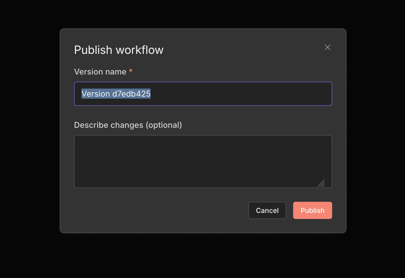Viewport: 405px width, 278px height.
Task: Click the word "Publish" in the dialog title
Action: (x=93, y=50)
